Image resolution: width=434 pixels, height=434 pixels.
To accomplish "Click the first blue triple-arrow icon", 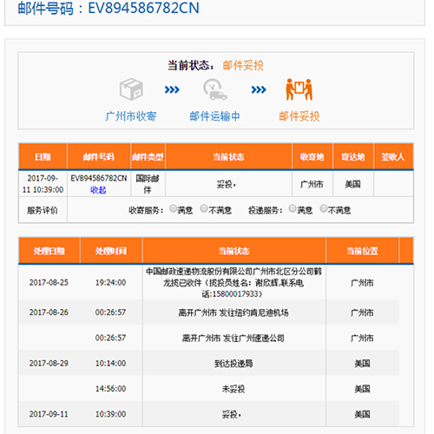I will pos(172,89).
